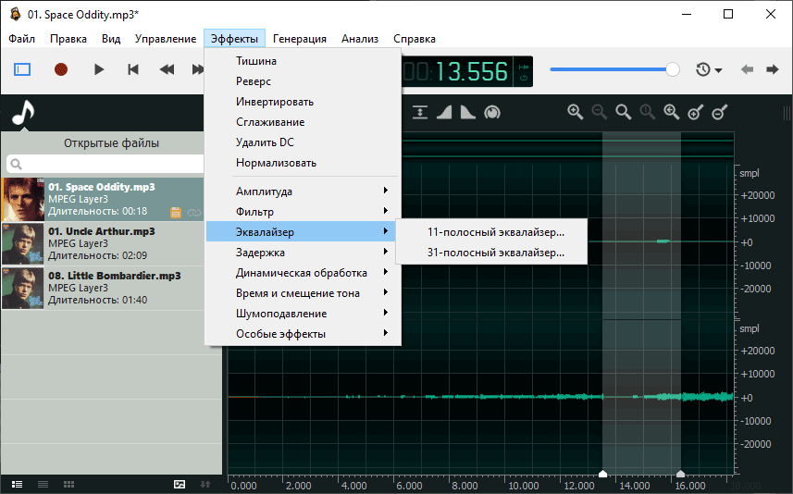This screenshot has height=494, width=793.
Task: Zoom in horizontally with plus magnifier
Action: click(x=575, y=112)
